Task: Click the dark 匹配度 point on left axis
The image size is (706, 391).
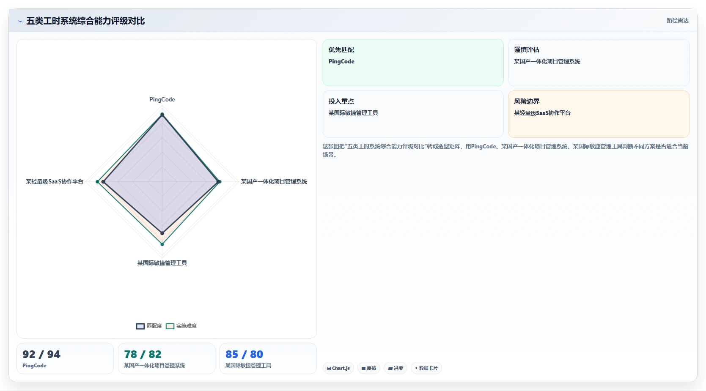Action: click(103, 182)
